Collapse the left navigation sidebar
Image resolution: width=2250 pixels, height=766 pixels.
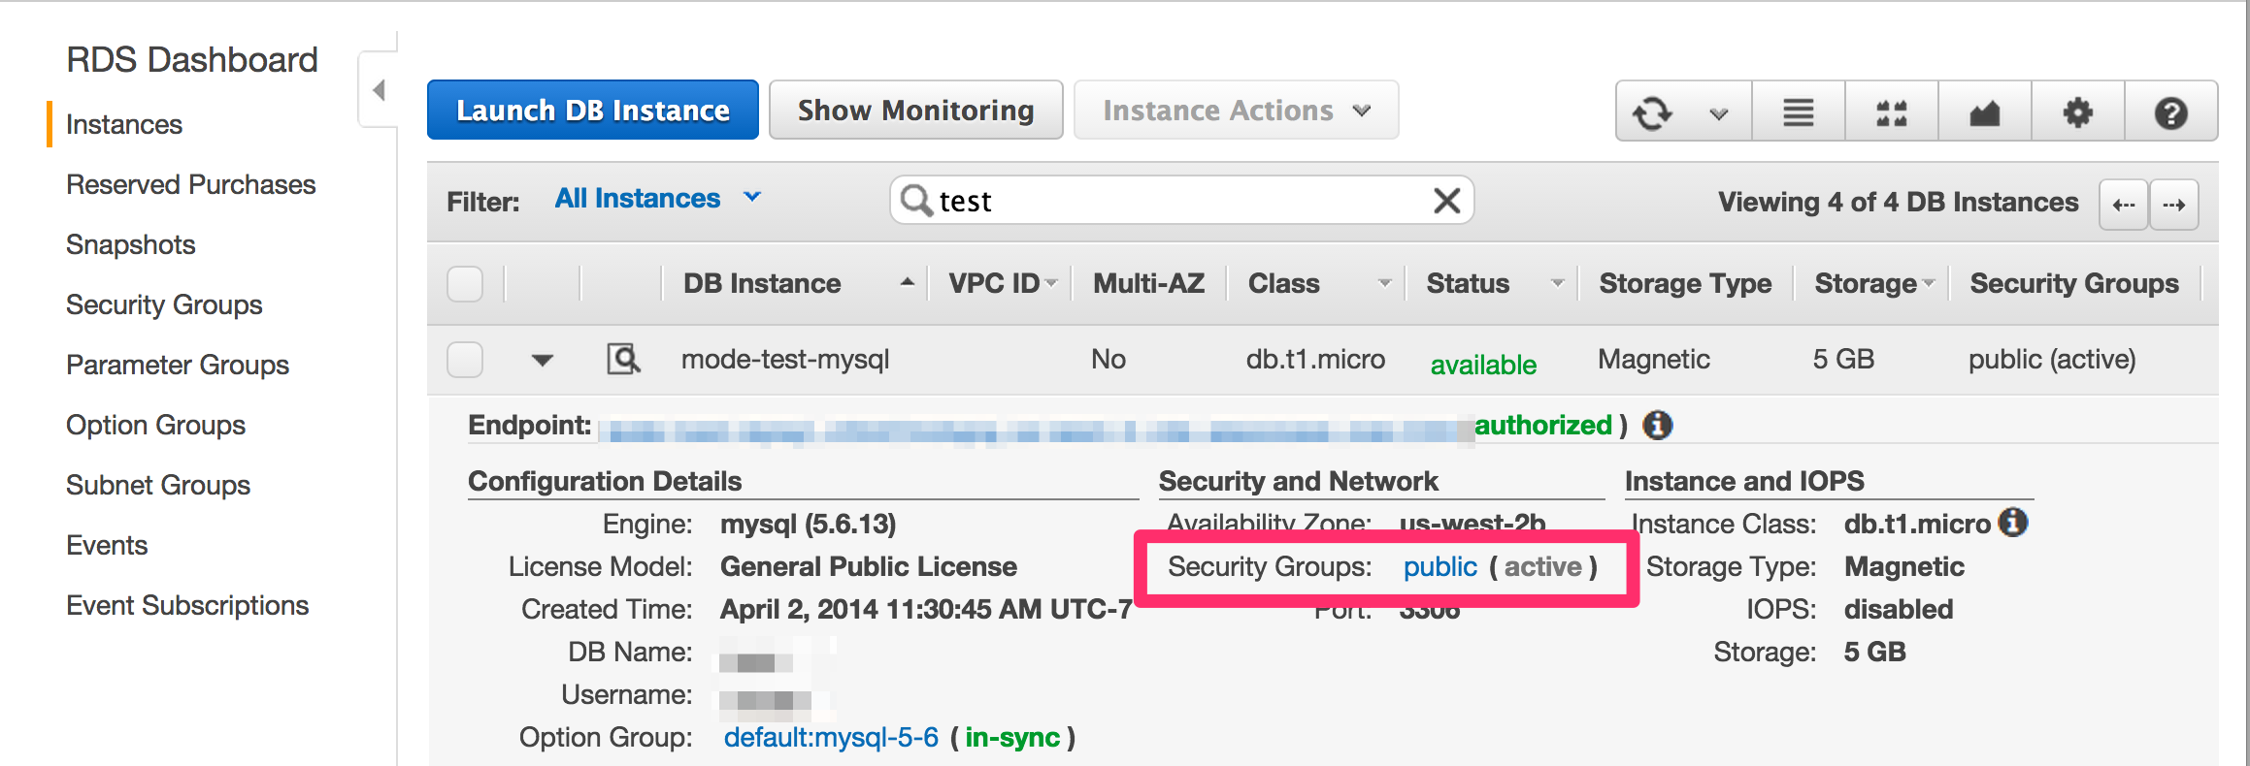click(379, 90)
